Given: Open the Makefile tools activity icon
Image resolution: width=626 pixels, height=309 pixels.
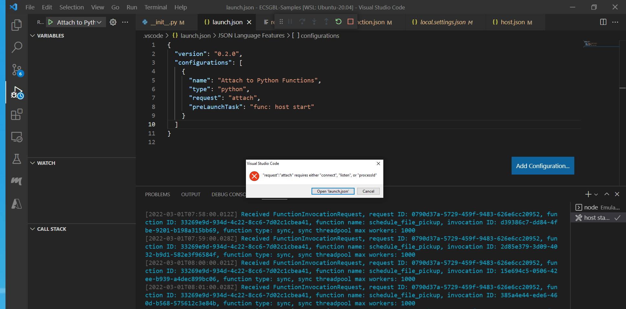Looking at the screenshot, I should tap(16, 181).
